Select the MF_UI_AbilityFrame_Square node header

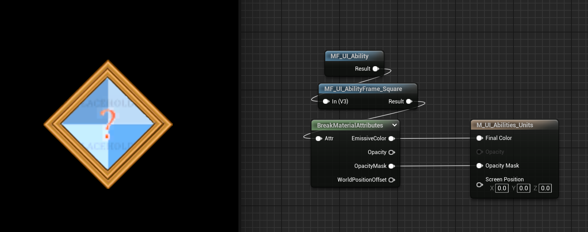(363, 89)
